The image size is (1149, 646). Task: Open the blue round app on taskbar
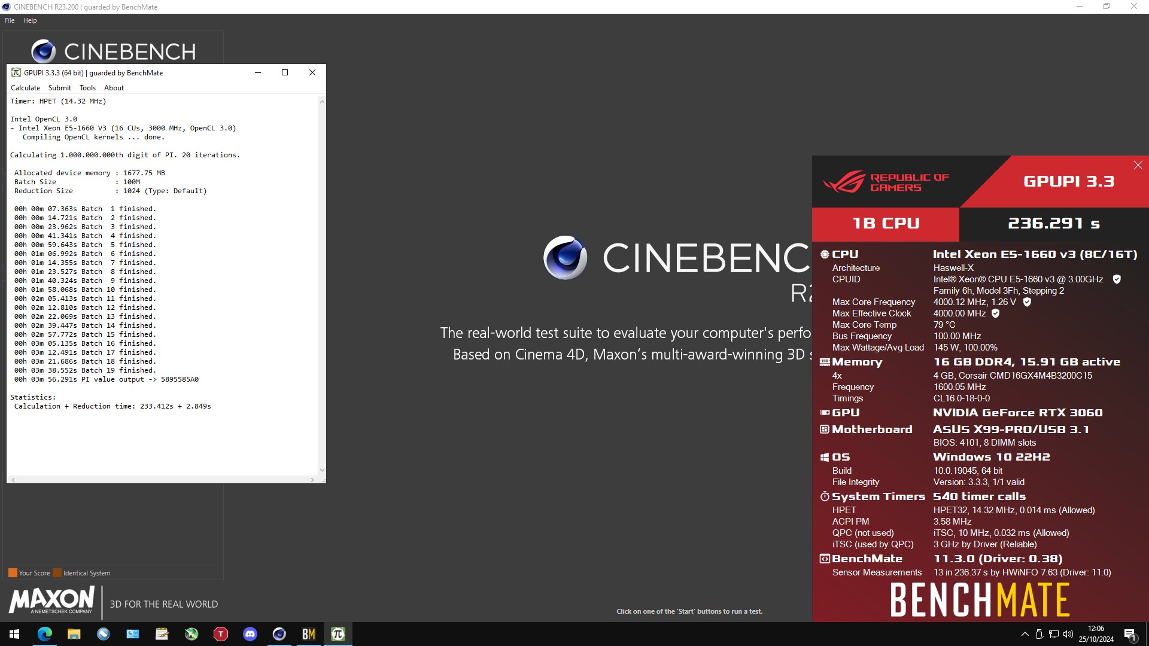(x=103, y=634)
